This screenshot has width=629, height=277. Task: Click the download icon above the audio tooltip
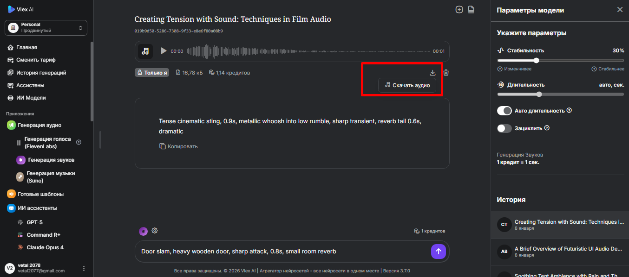[432, 73]
